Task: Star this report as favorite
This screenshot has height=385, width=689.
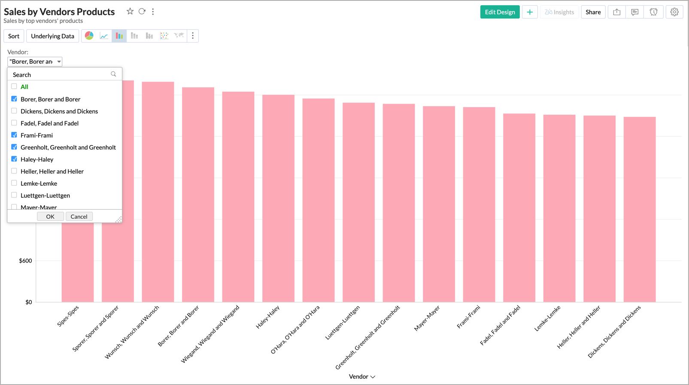Action: point(130,12)
